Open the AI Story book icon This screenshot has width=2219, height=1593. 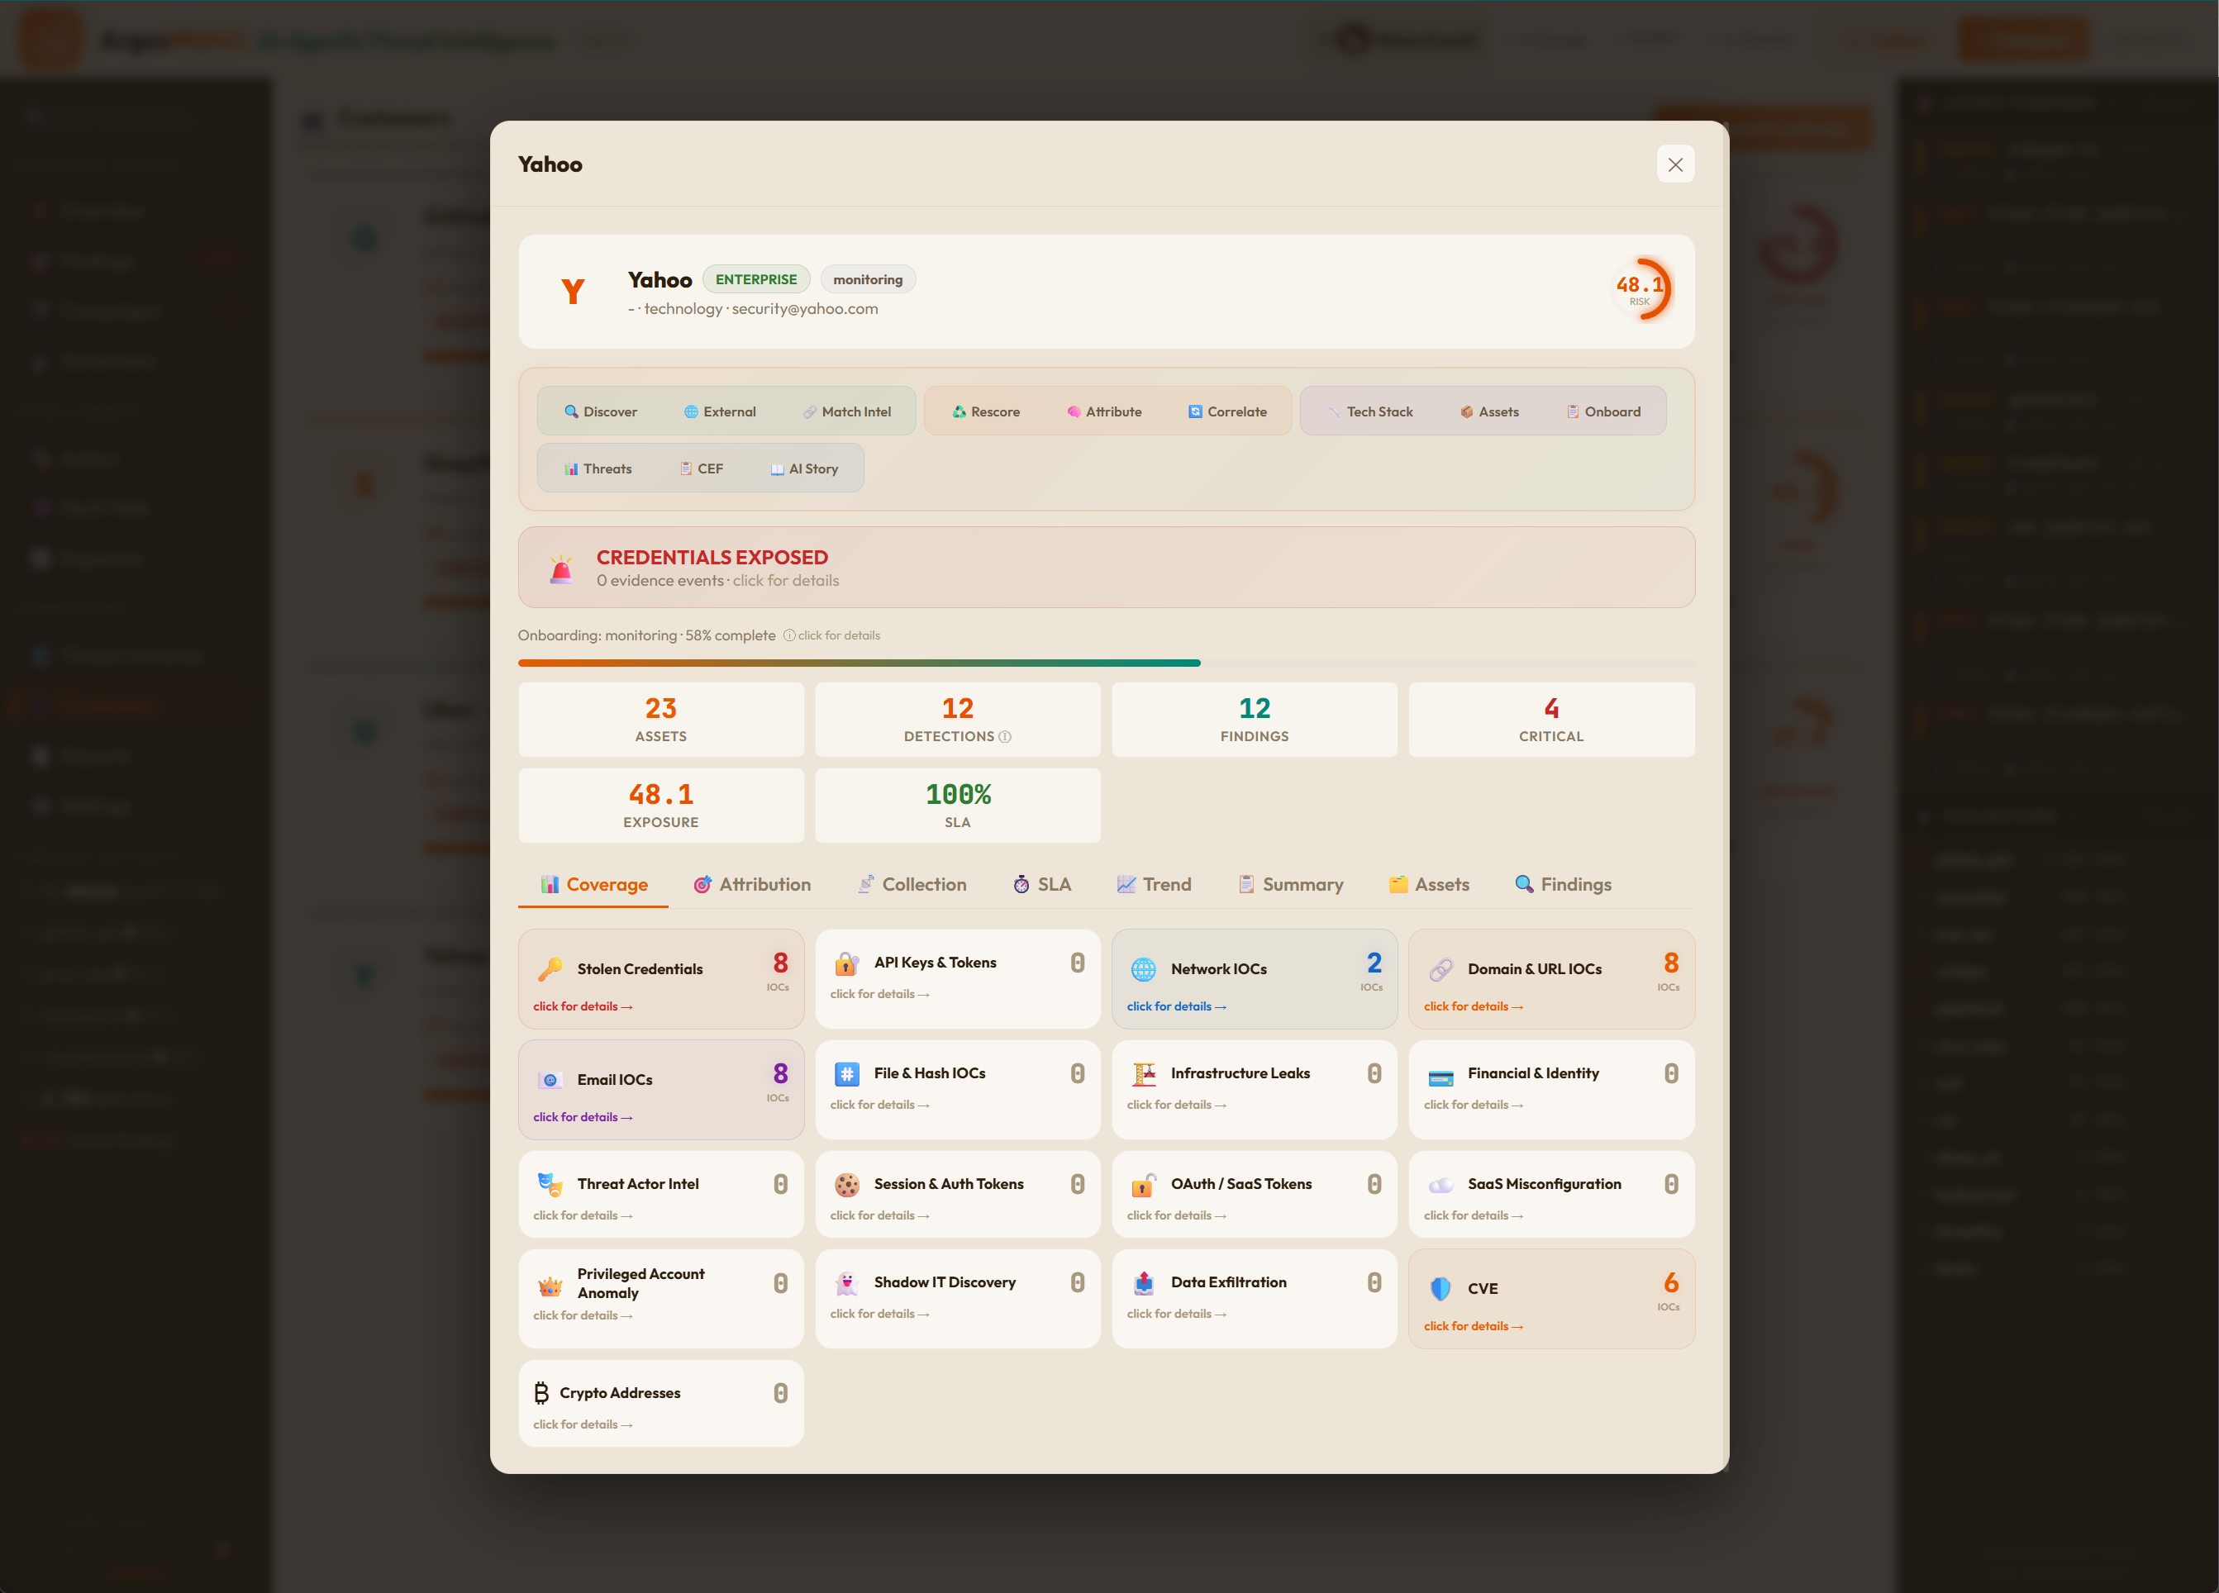pos(777,468)
